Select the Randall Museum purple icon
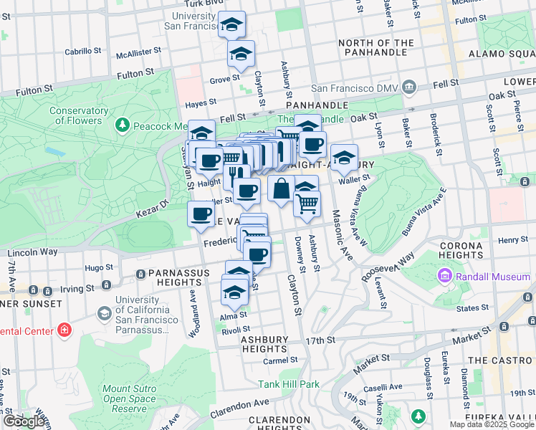 tap(444, 276)
